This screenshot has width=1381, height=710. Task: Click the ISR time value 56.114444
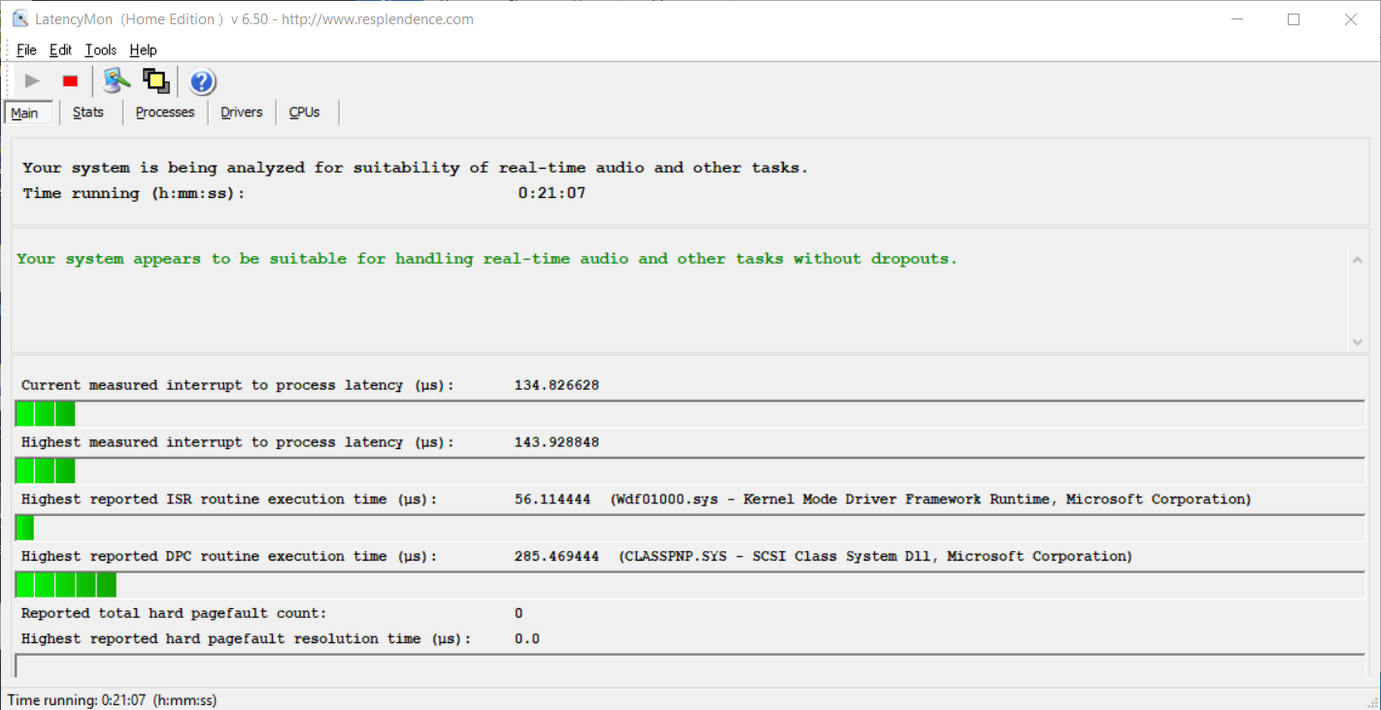click(x=553, y=500)
